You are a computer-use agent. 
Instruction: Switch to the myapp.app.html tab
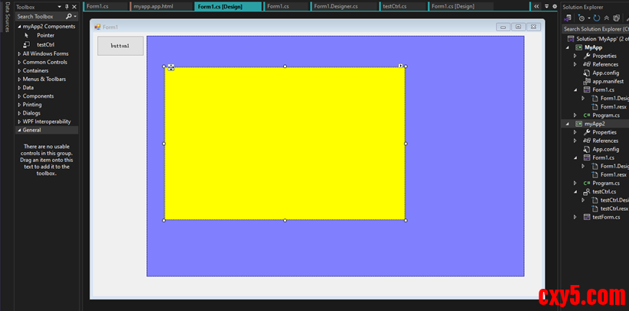tap(153, 6)
